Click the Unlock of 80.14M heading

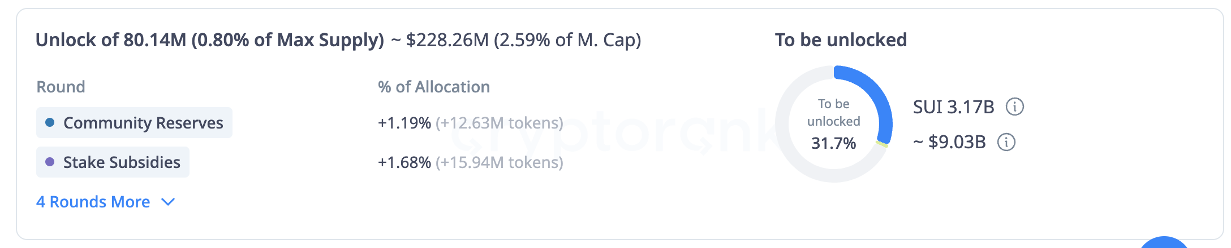click(x=209, y=40)
